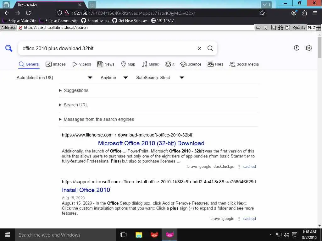This screenshot has width=322, height=241.
Task: Switch to the Science tab
Action: point(191,64)
